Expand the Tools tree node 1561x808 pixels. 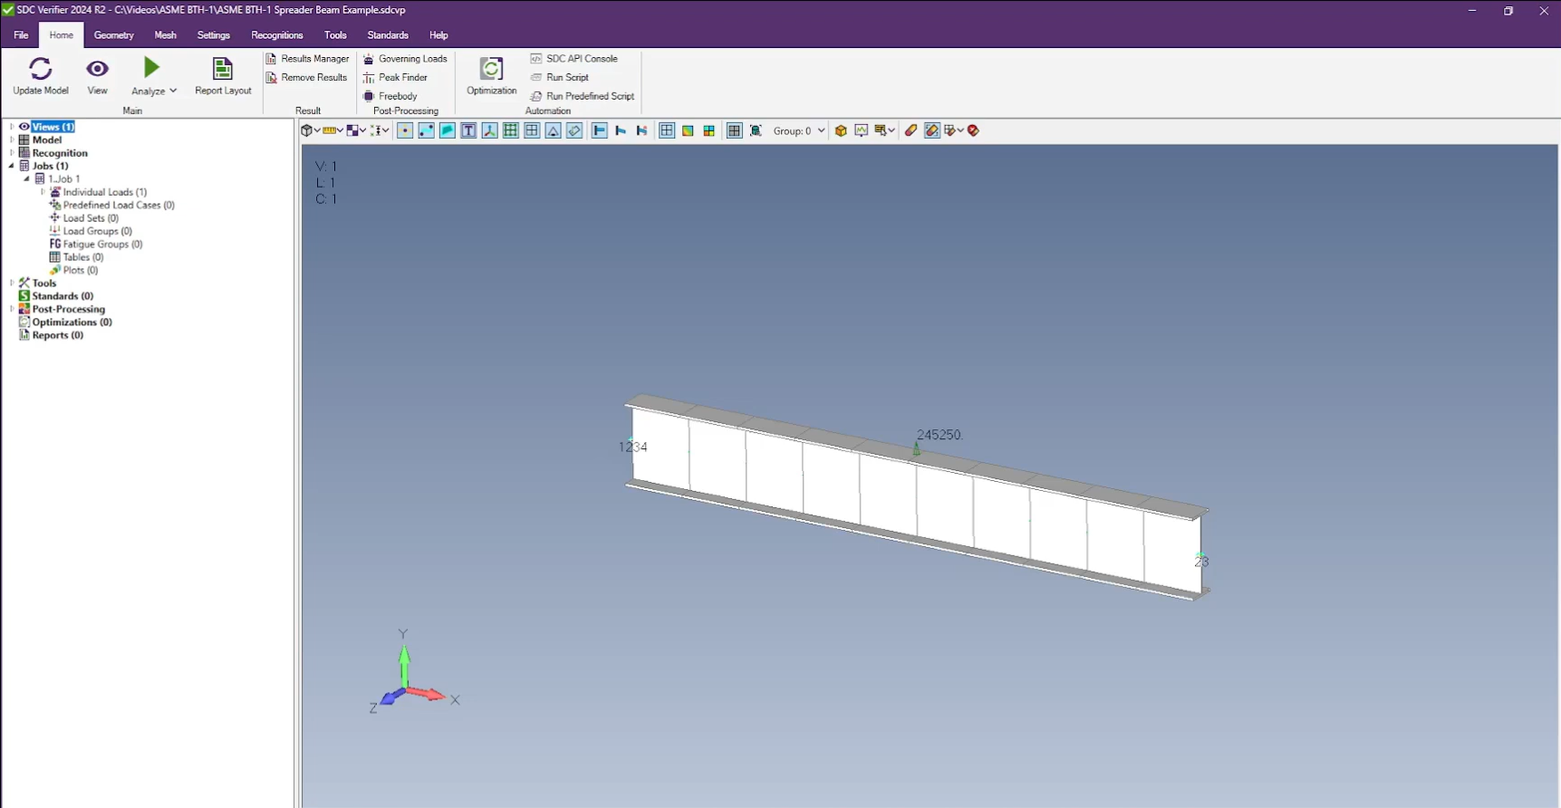[12, 283]
